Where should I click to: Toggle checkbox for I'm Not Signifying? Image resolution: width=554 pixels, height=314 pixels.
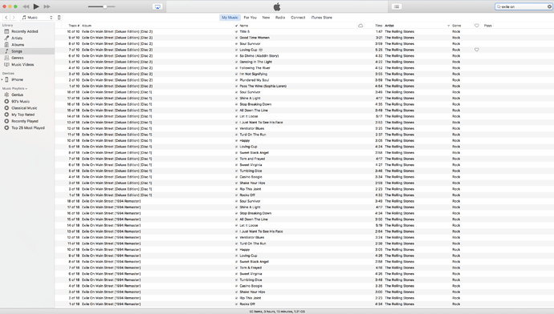(x=236, y=74)
